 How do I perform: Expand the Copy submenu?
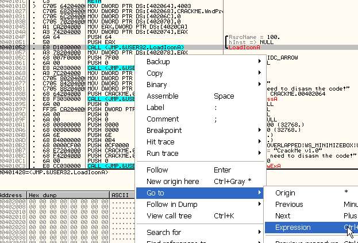(155, 73)
